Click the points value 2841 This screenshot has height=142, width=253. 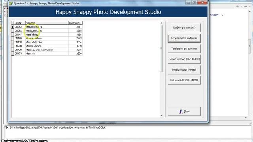tap(79, 27)
